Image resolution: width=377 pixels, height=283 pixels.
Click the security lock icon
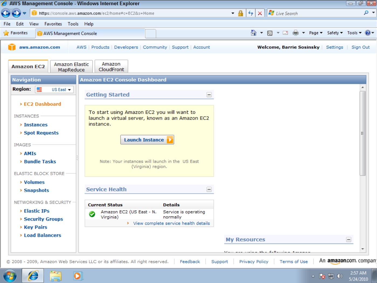tap(241, 13)
